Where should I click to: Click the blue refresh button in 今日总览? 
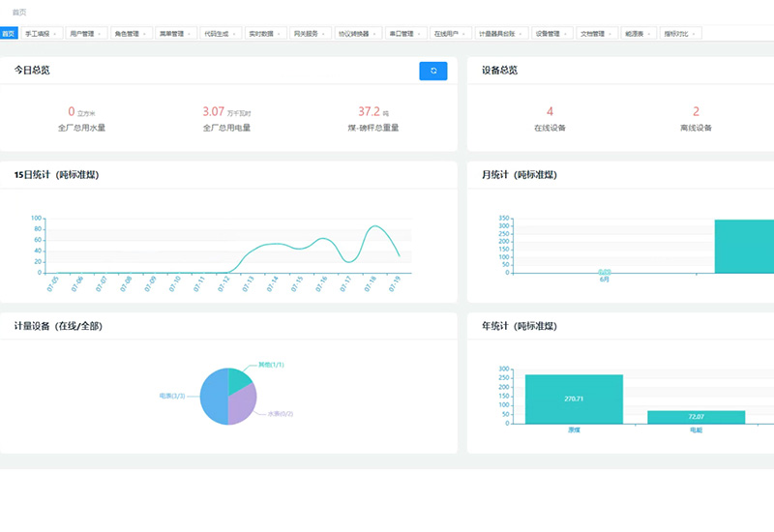pyautogui.click(x=432, y=71)
